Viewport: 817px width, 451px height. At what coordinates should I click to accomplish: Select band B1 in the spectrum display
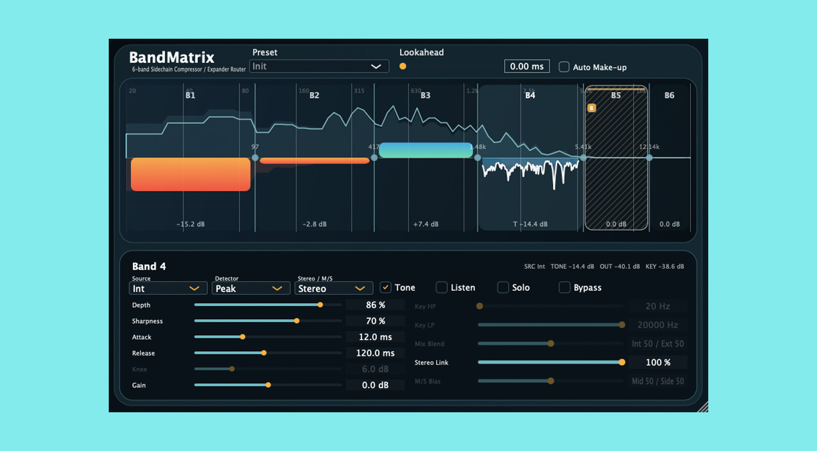(x=190, y=96)
